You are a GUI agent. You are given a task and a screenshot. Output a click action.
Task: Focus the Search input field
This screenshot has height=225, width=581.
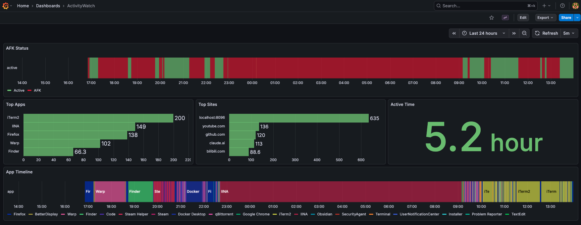click(484, 6)
